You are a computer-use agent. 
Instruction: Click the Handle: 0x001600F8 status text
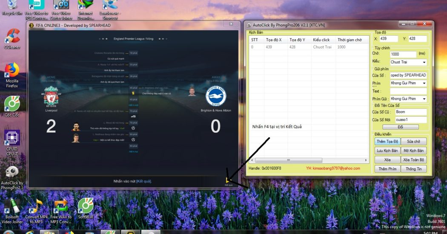click(265, 168)
